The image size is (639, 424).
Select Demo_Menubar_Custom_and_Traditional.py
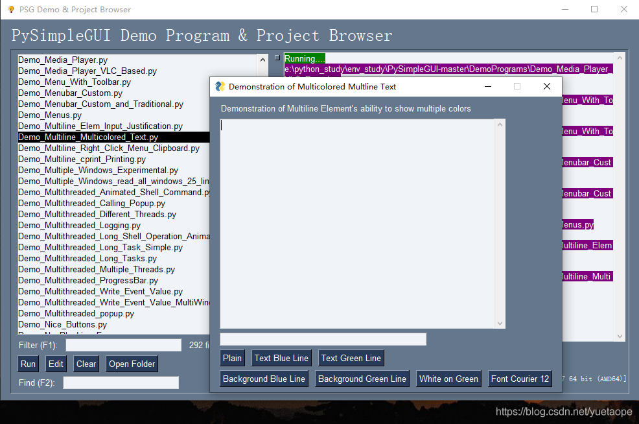[x=100, y=104]
